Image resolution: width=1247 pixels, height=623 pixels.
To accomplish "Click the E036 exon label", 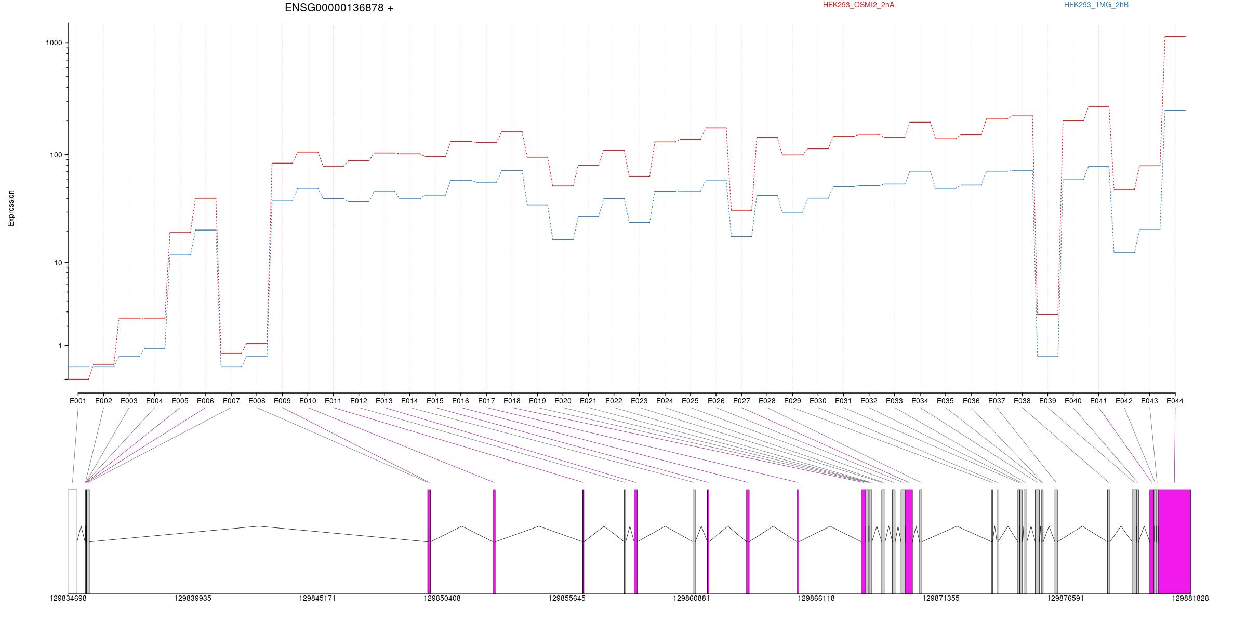I will (971, 401).
